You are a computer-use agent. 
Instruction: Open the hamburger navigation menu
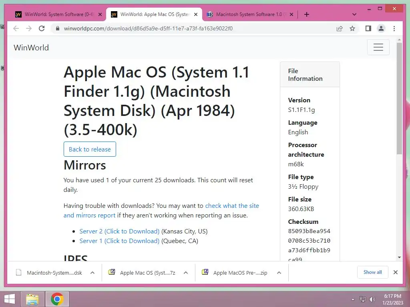pyautogui.click(x=378, y=47)
